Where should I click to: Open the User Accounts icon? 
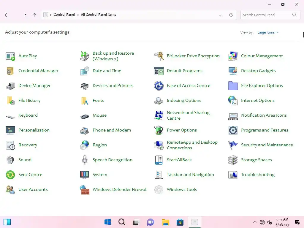pos(10,190)
